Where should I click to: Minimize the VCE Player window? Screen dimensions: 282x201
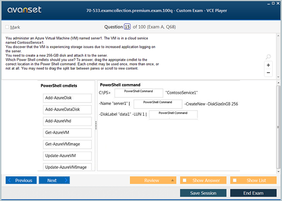[269, 4]
